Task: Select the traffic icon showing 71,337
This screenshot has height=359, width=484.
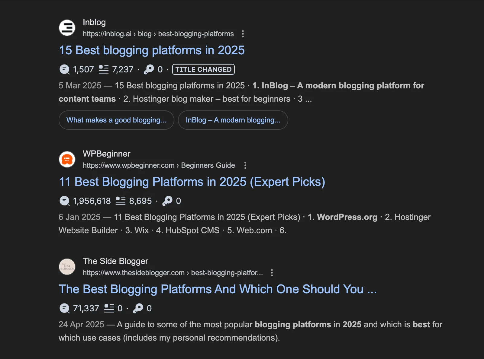Action: (64, 308)
